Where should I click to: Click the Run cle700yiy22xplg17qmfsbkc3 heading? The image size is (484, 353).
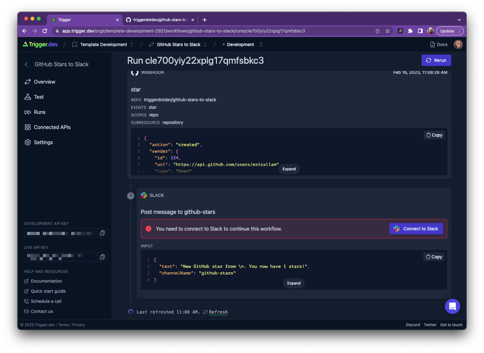[195, 61]
